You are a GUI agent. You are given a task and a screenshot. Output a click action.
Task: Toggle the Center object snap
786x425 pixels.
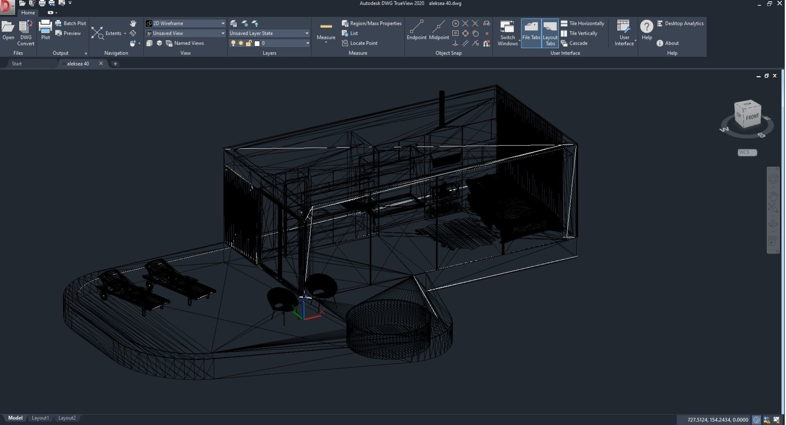pos(455,23)
